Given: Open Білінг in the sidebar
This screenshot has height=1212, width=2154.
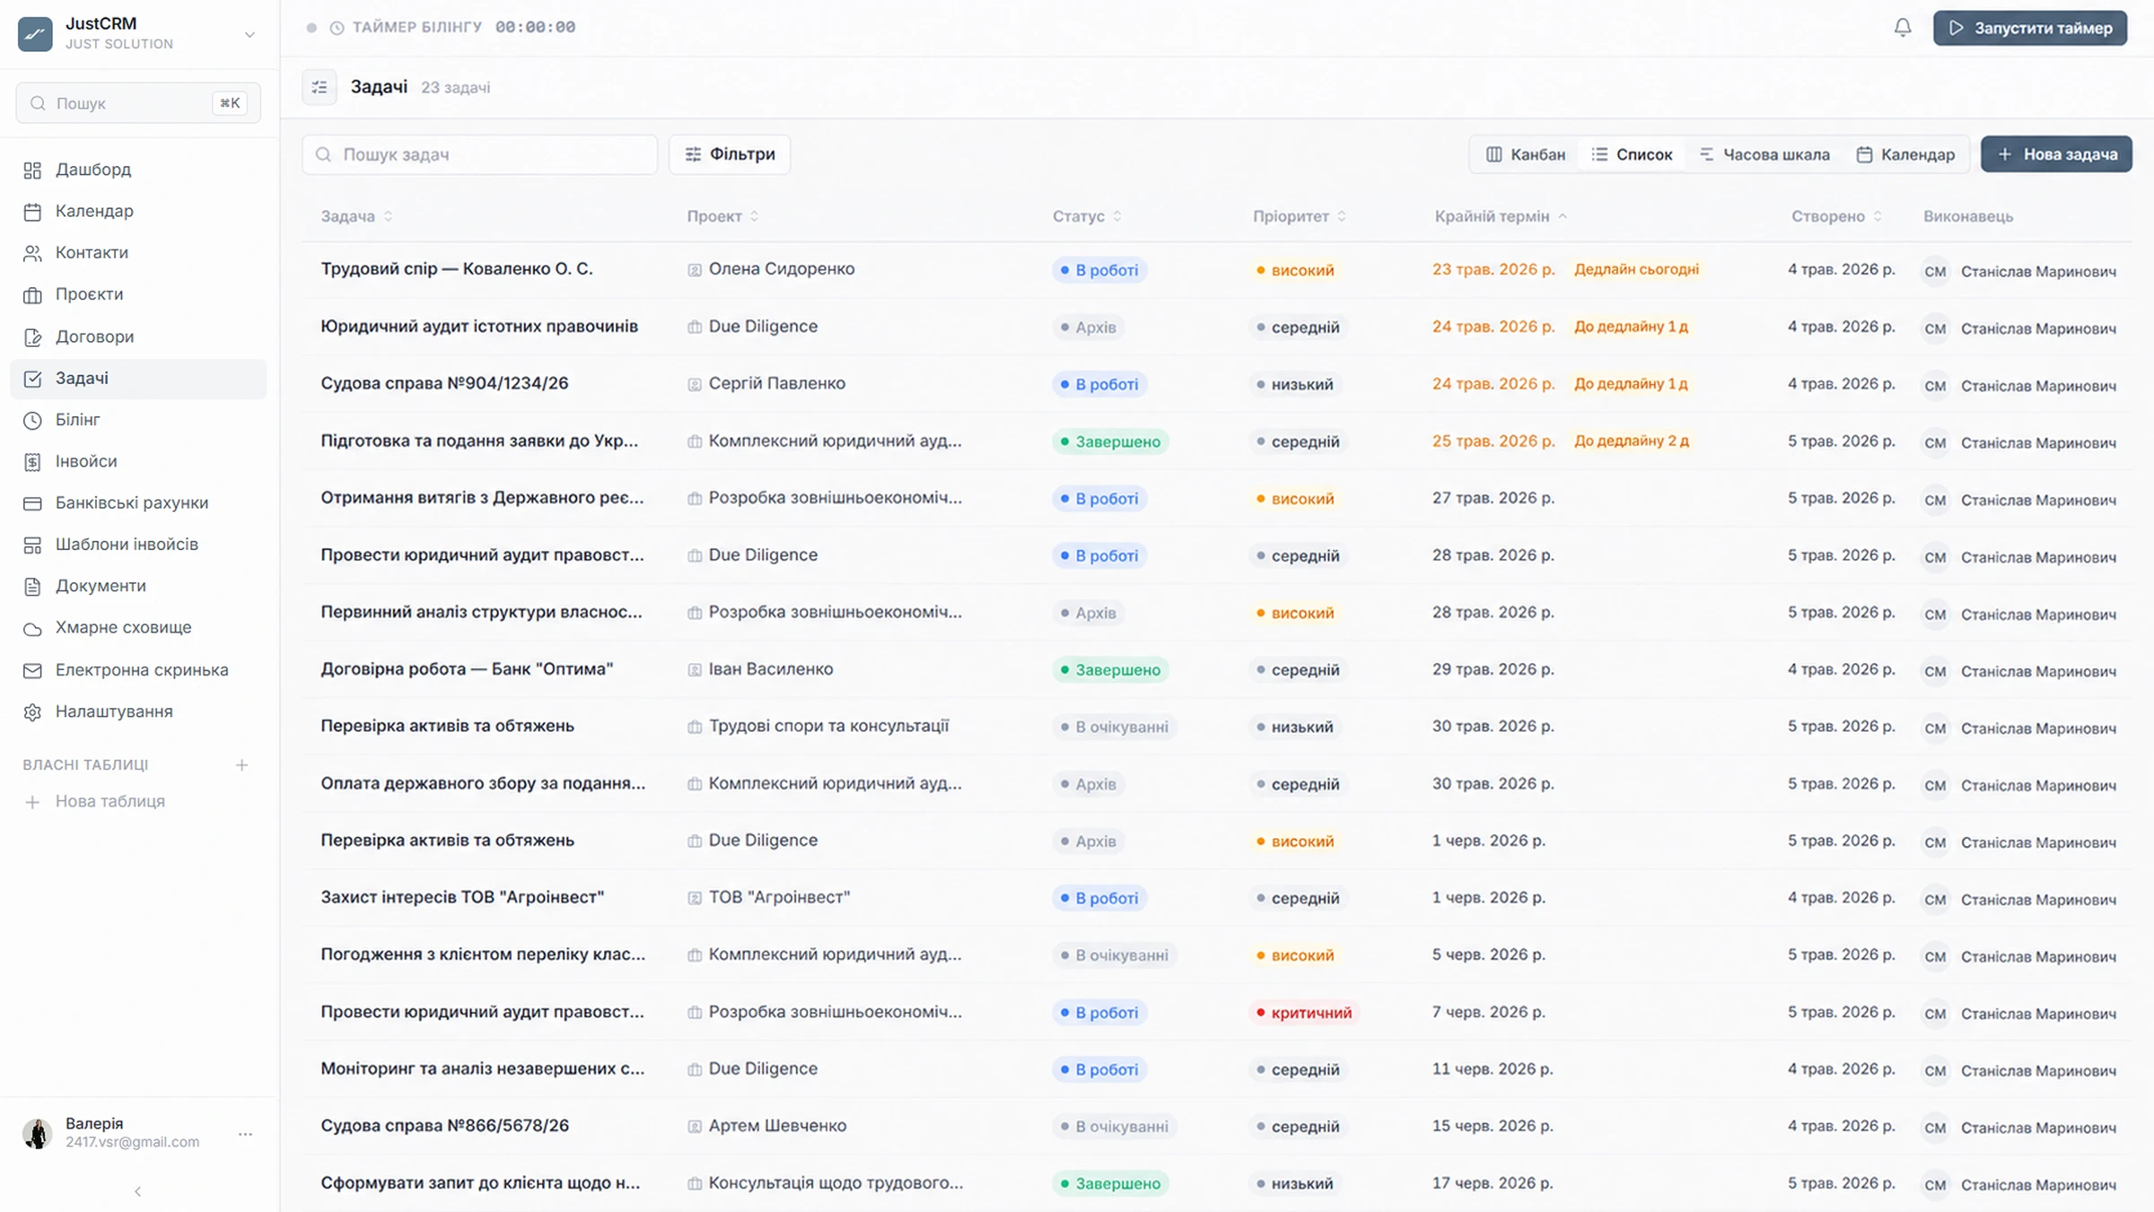Looking at the screenshot, I should (138, 420).
